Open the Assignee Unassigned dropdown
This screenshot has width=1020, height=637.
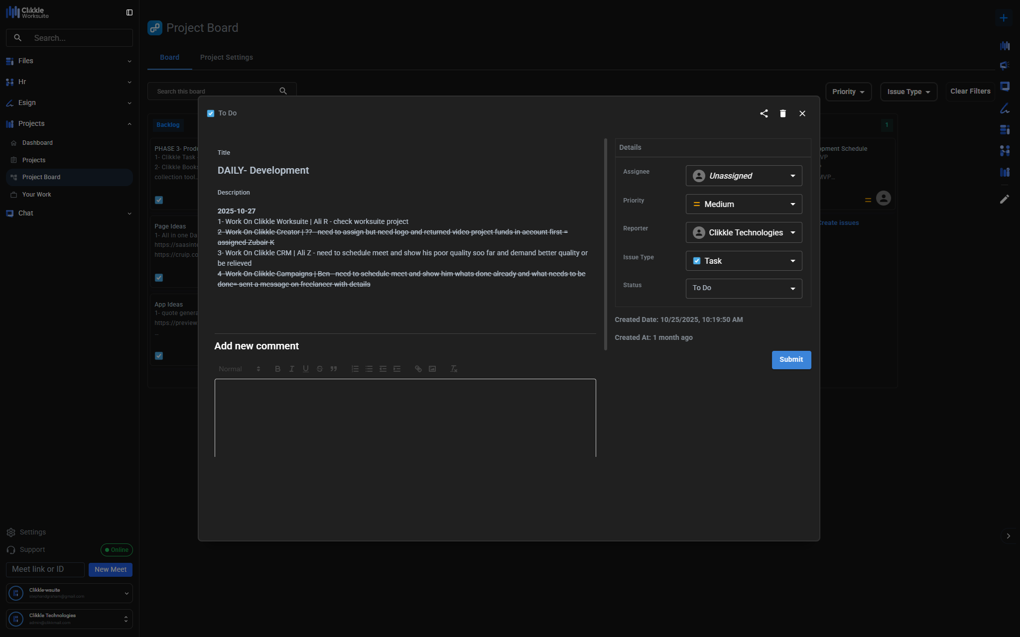744,176
